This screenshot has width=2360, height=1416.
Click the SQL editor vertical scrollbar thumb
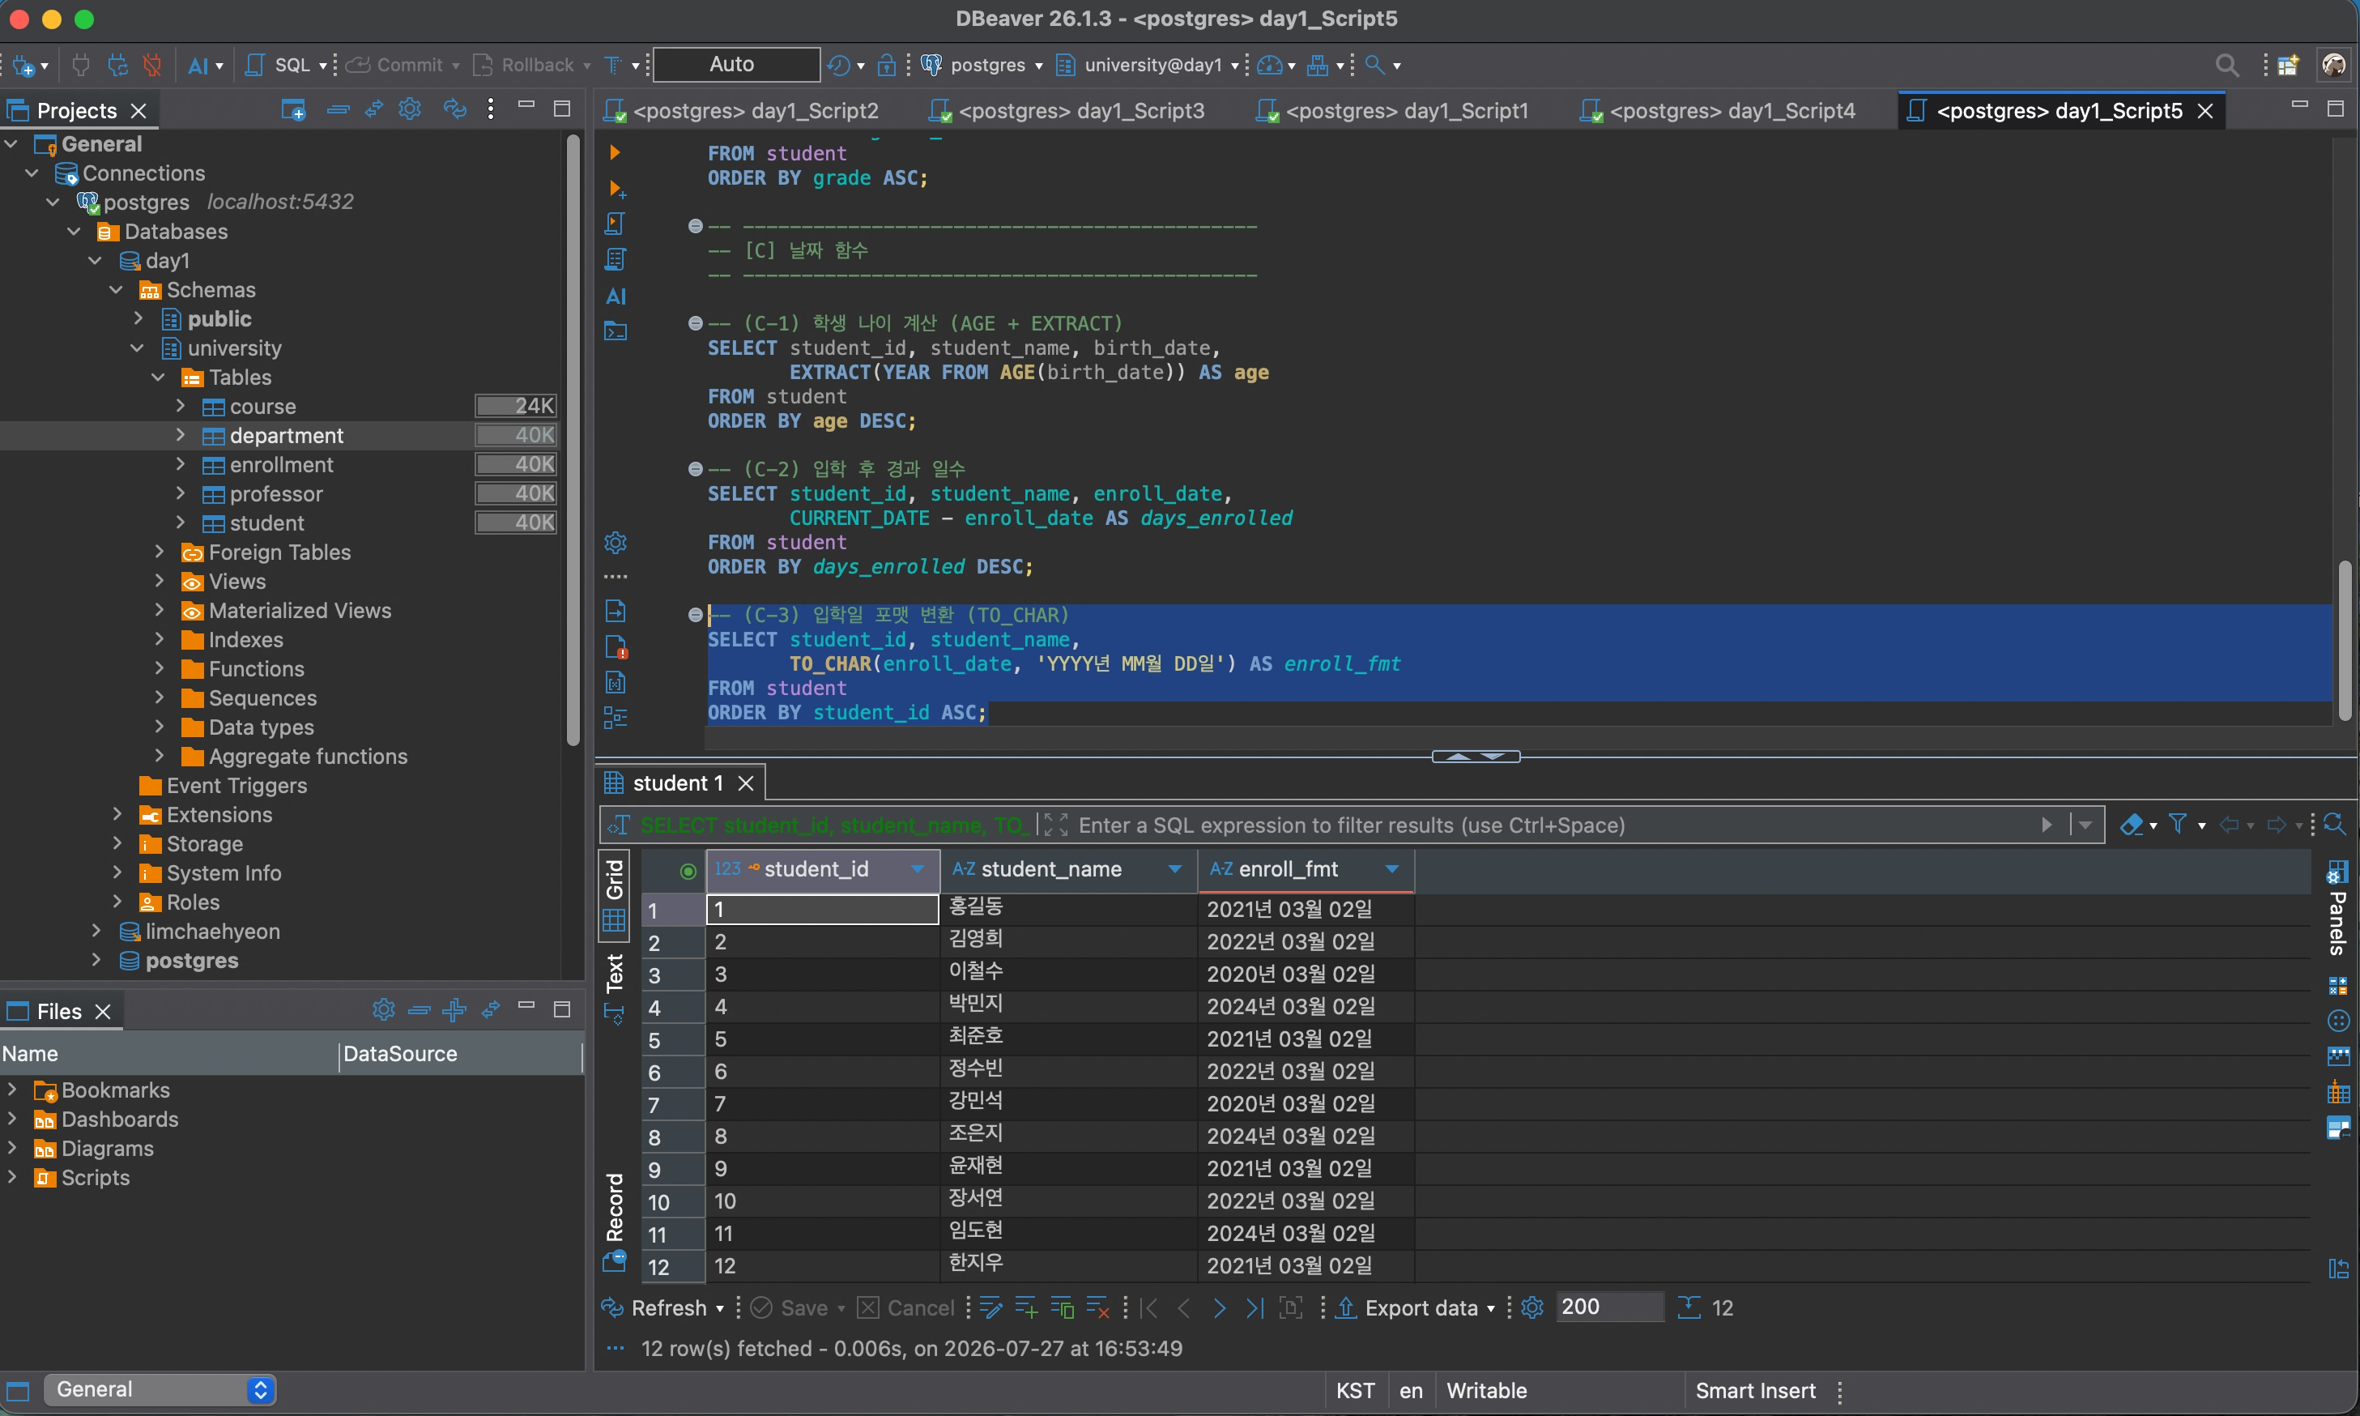pyautogui.click(x=2345, y=640)
